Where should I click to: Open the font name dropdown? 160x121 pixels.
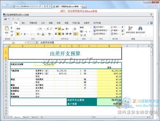click(x=37, y=29)
